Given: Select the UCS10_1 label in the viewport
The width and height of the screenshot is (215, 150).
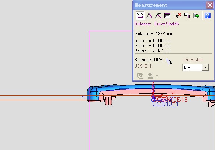Looking at the screenshot, I should pos(165,104).
